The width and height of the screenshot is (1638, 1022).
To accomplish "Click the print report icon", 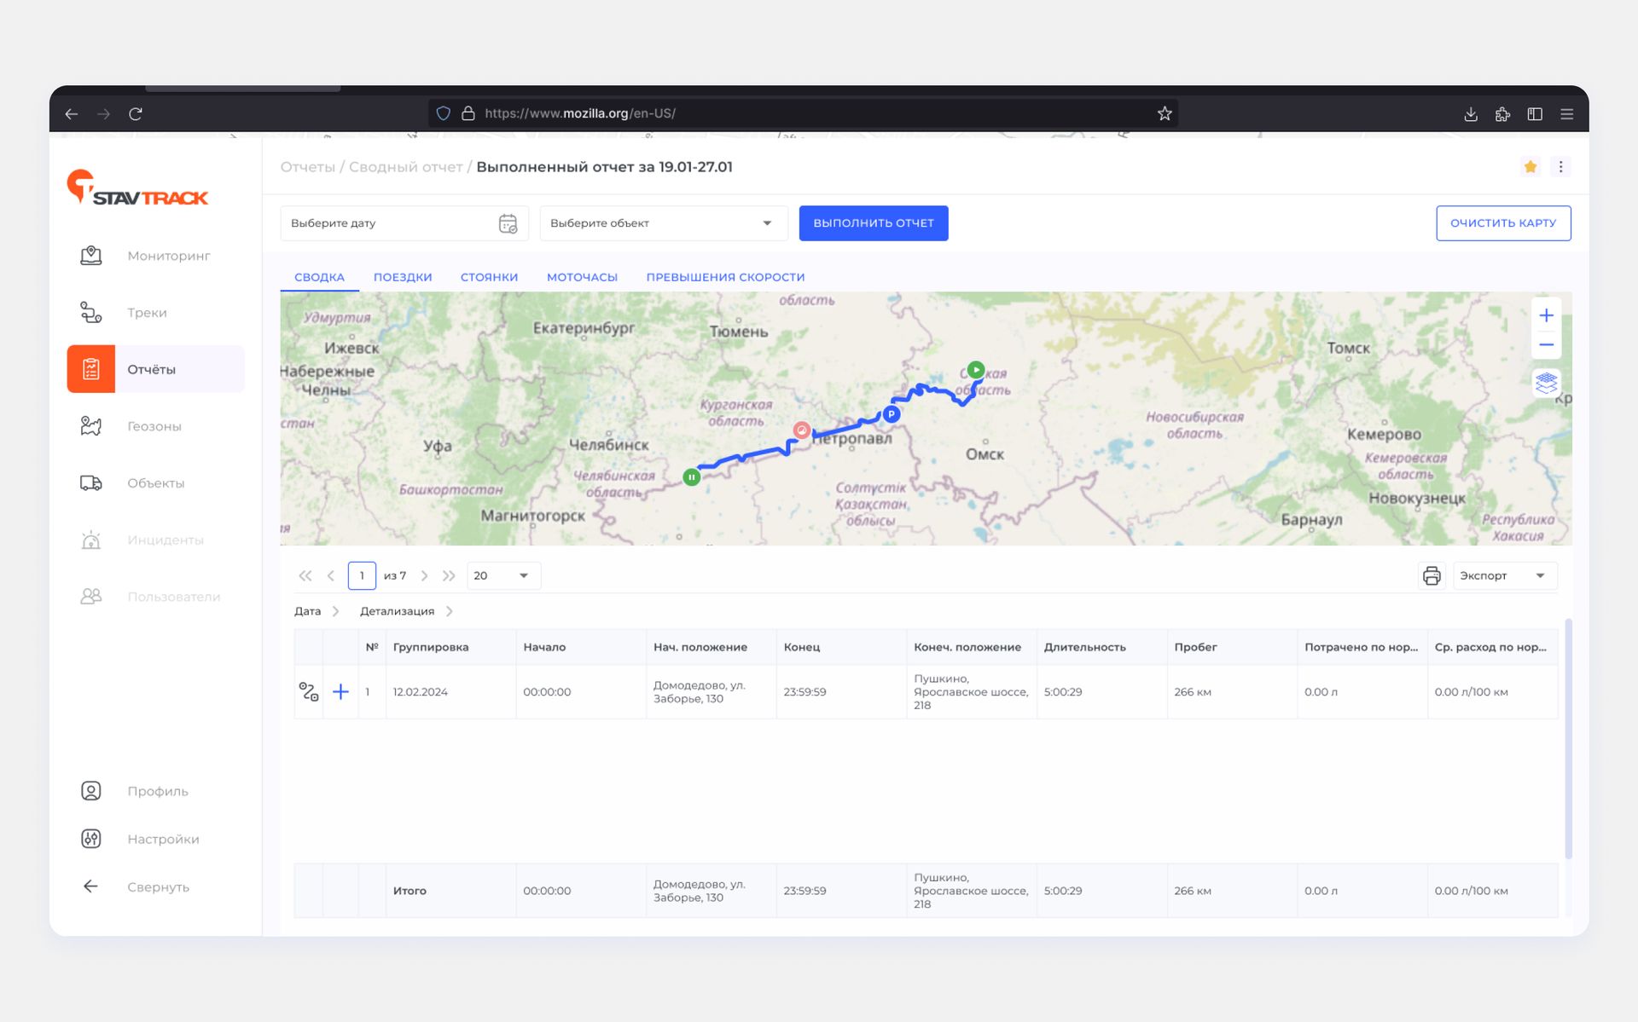I will tap(1431, 575).
